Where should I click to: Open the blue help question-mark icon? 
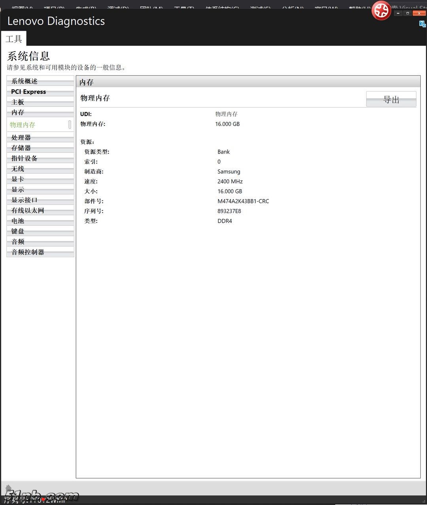click(422, 24)
